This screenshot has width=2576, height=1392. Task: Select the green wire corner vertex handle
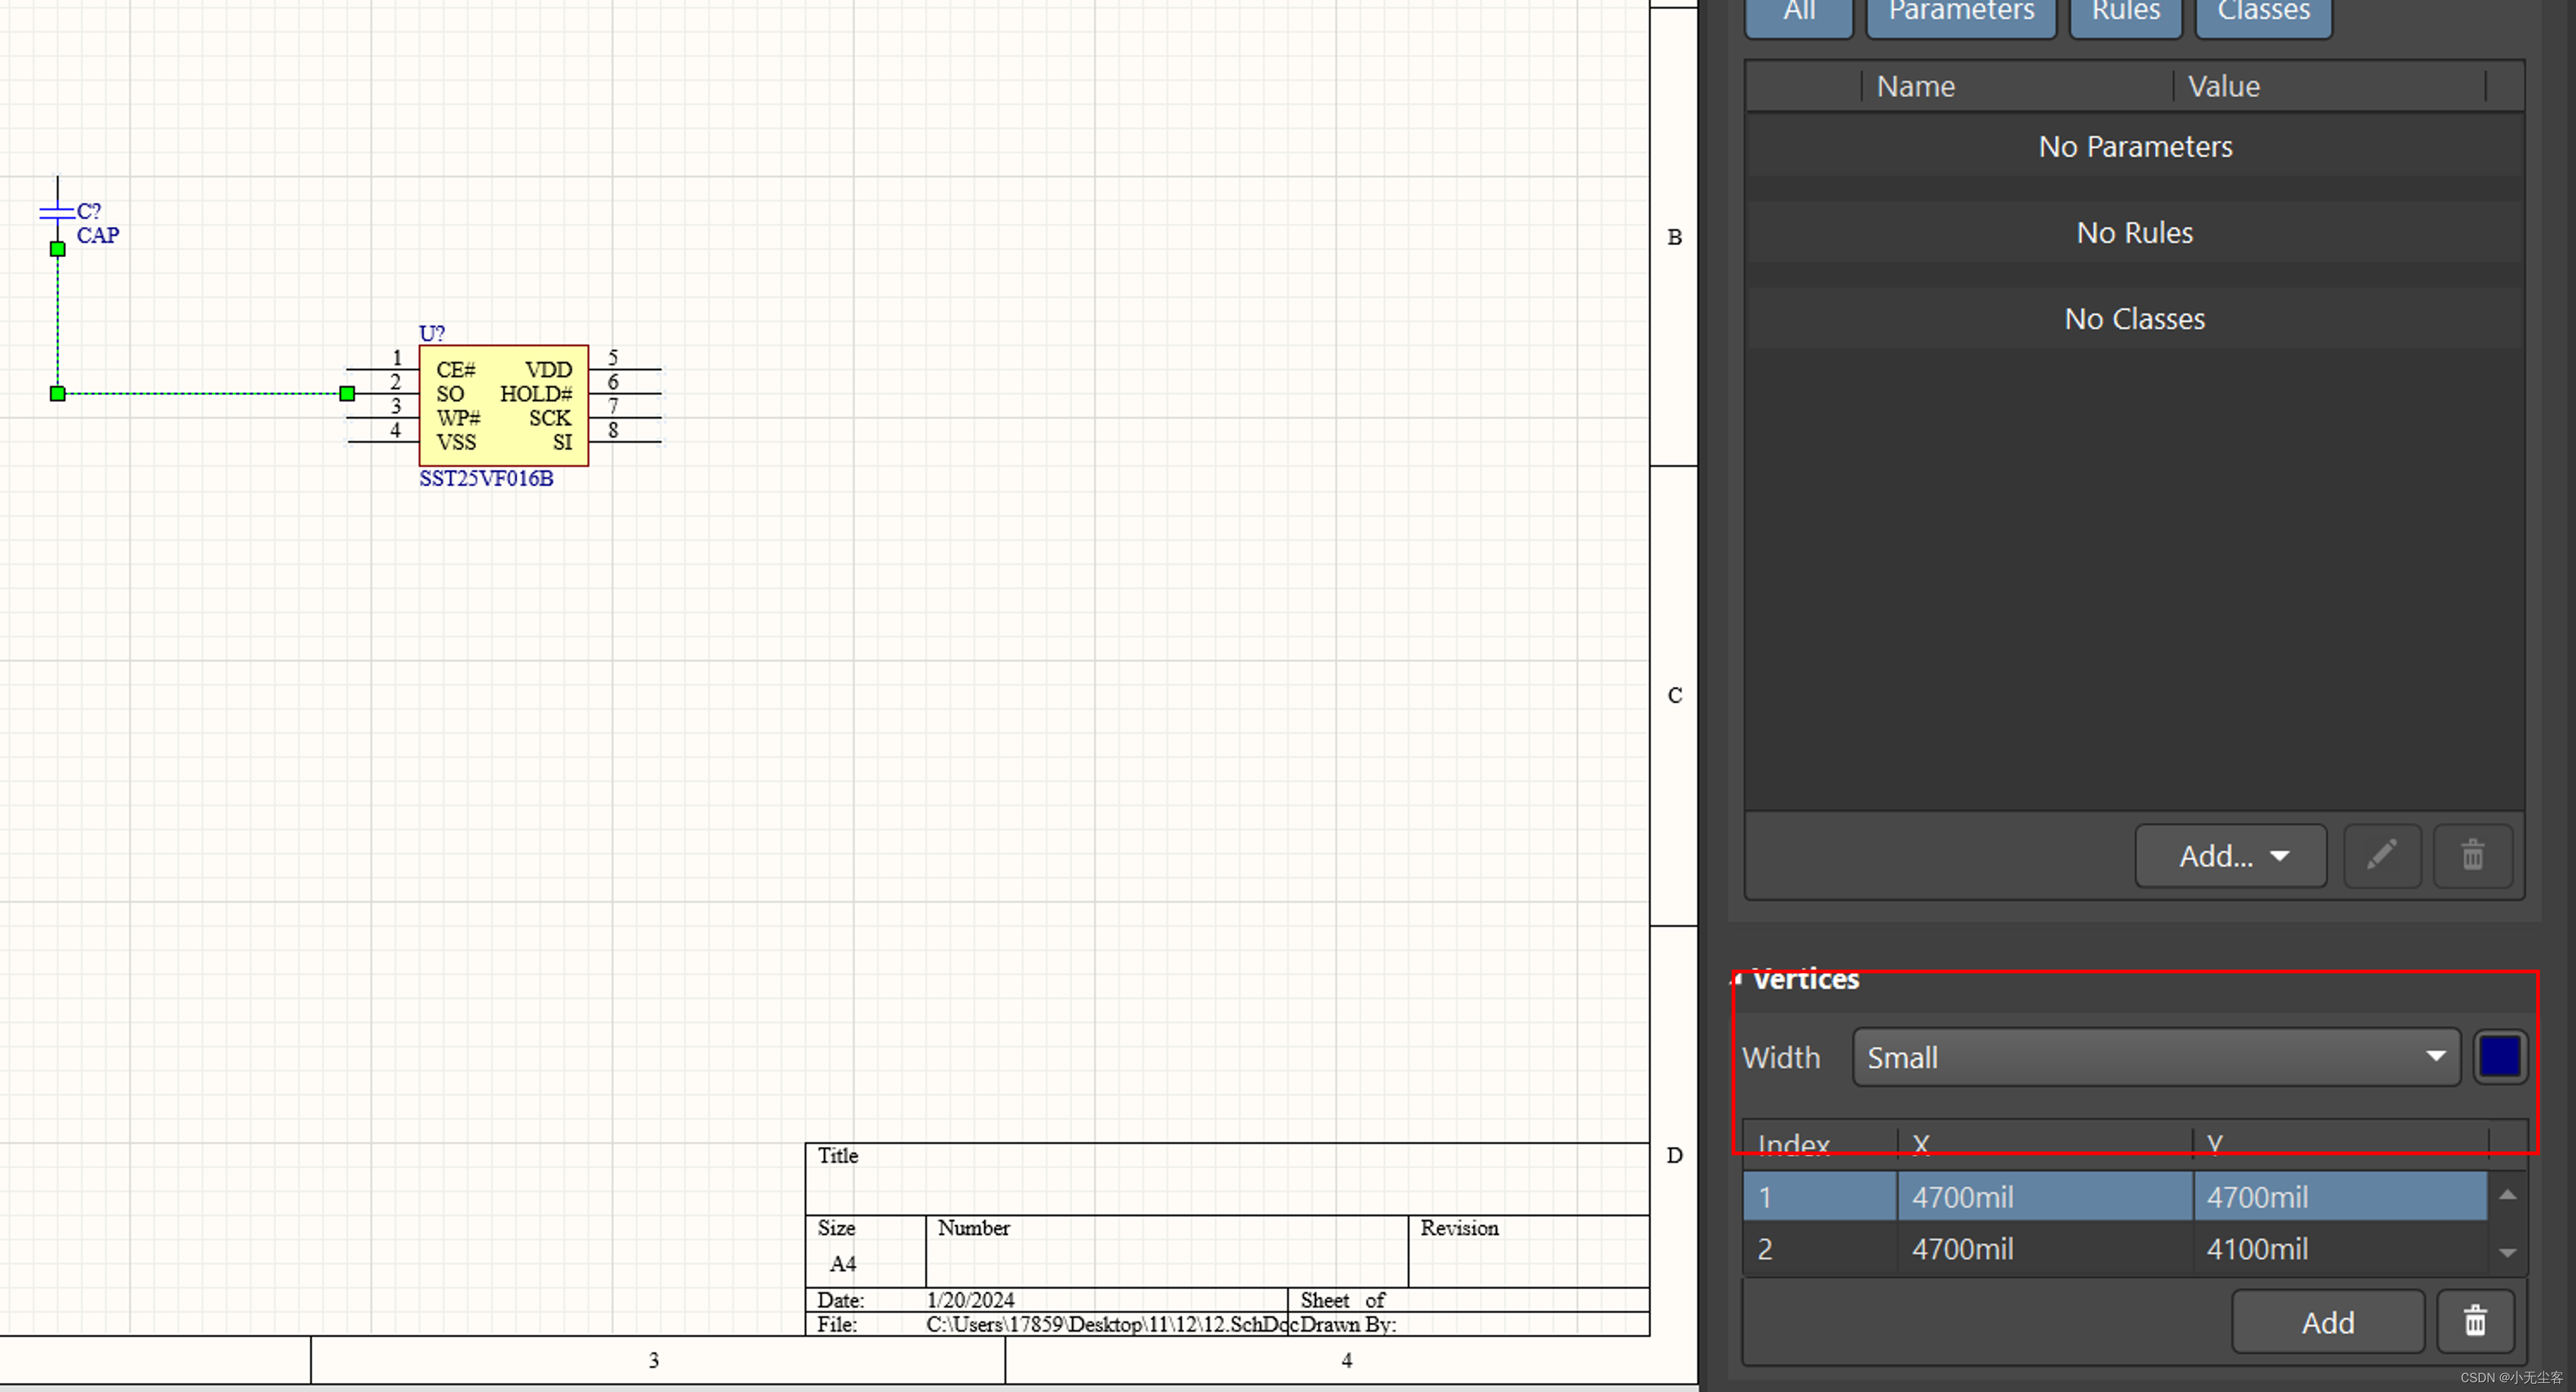click(58, 394)
